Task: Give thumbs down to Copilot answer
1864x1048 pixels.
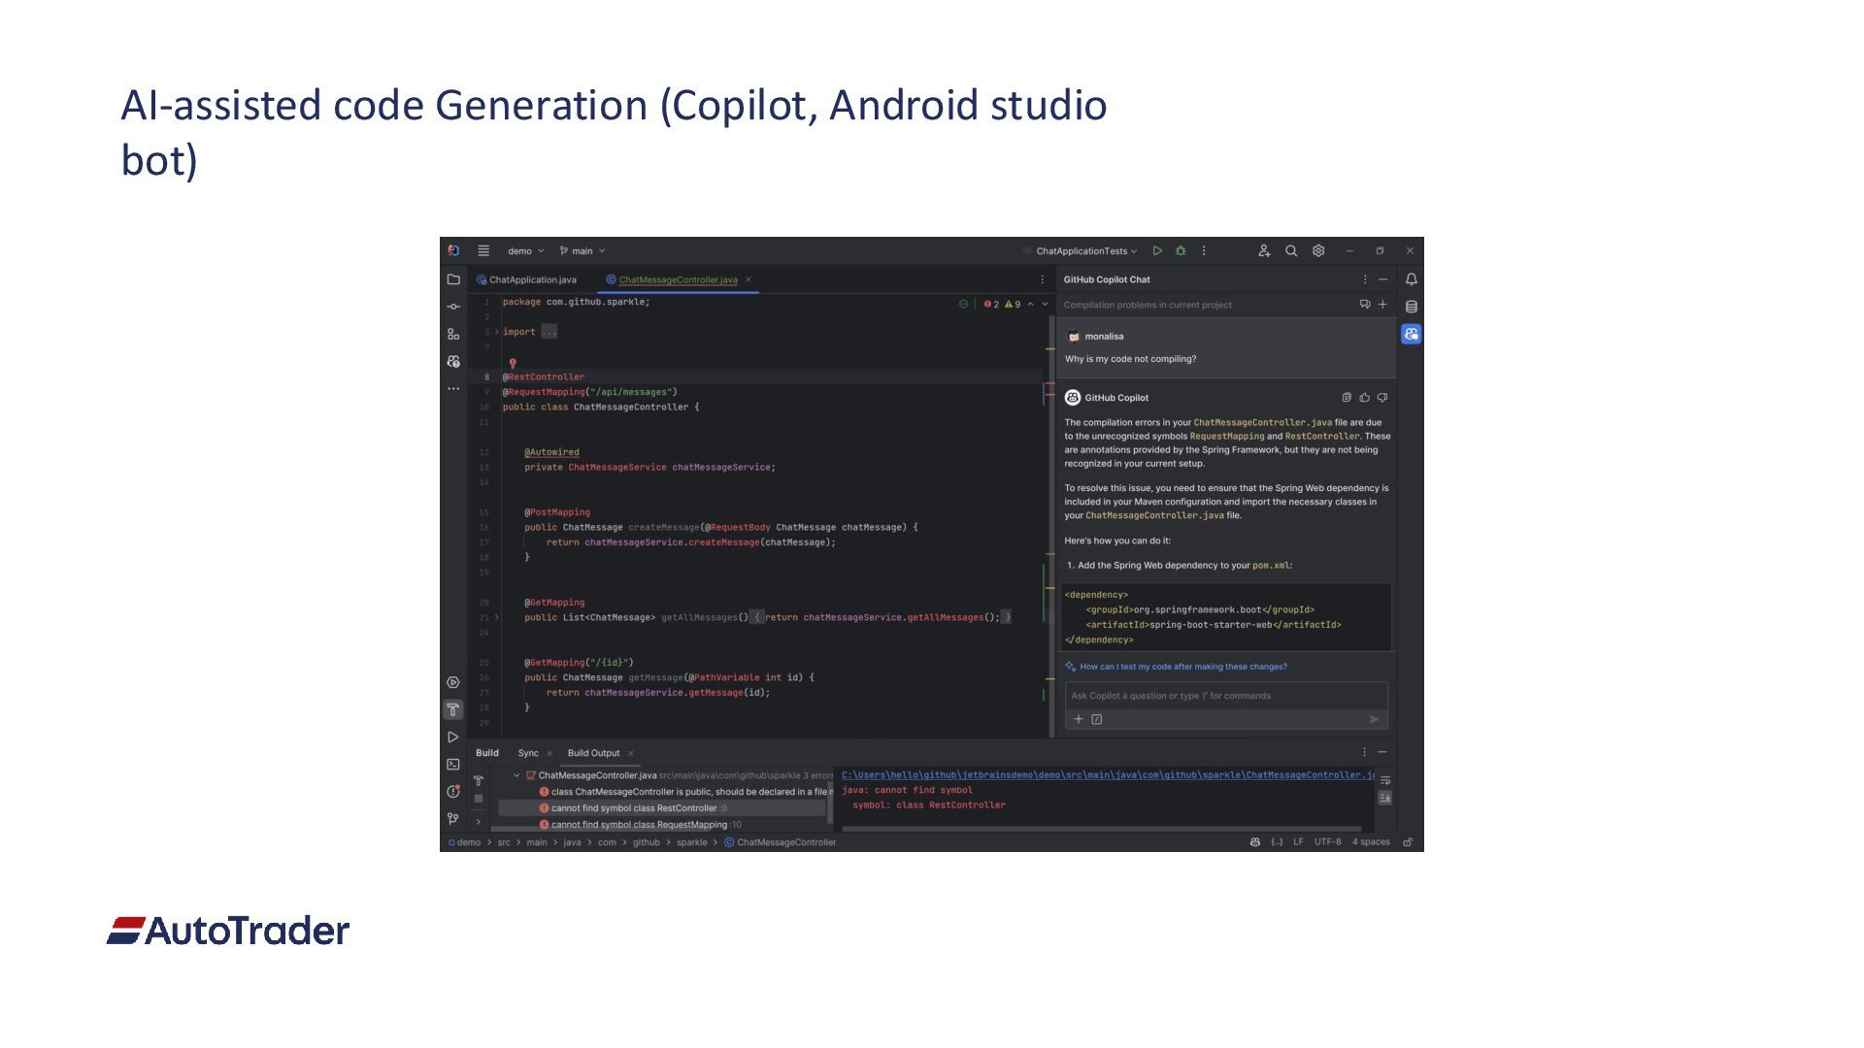Action: 1382,397
